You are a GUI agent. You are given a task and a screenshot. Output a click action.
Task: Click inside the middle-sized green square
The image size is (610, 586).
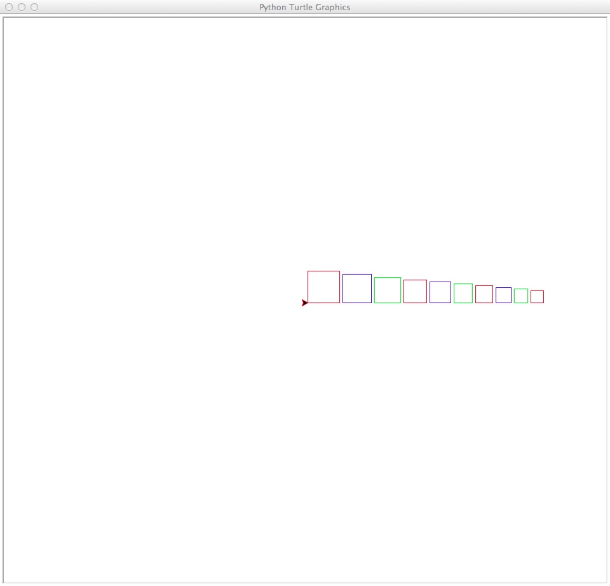[x=463, y=293]
